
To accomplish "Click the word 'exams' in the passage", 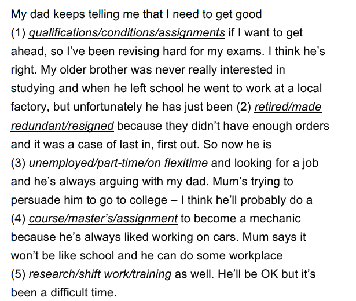I will (245, 52).
